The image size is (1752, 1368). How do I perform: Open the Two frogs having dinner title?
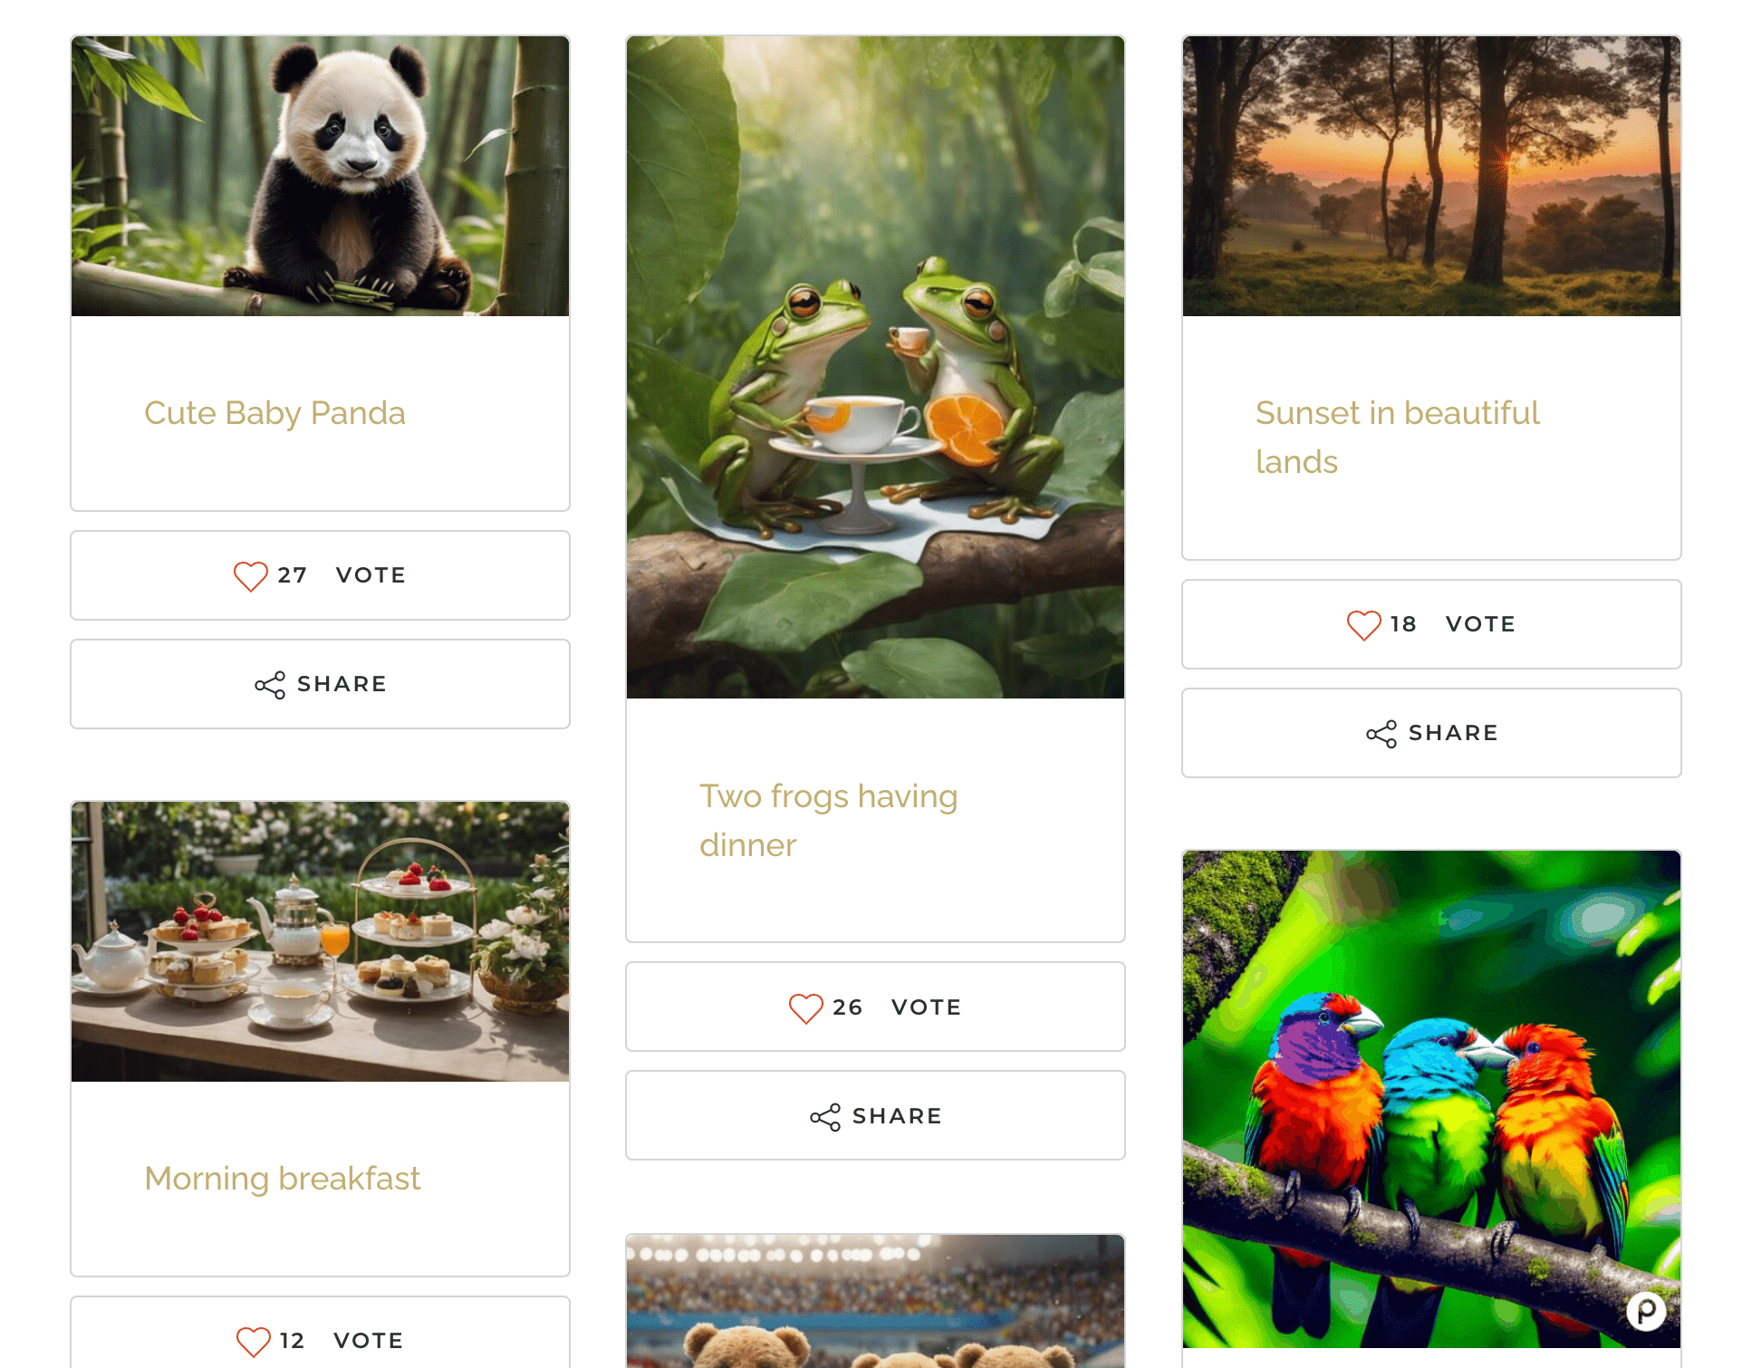829,821
